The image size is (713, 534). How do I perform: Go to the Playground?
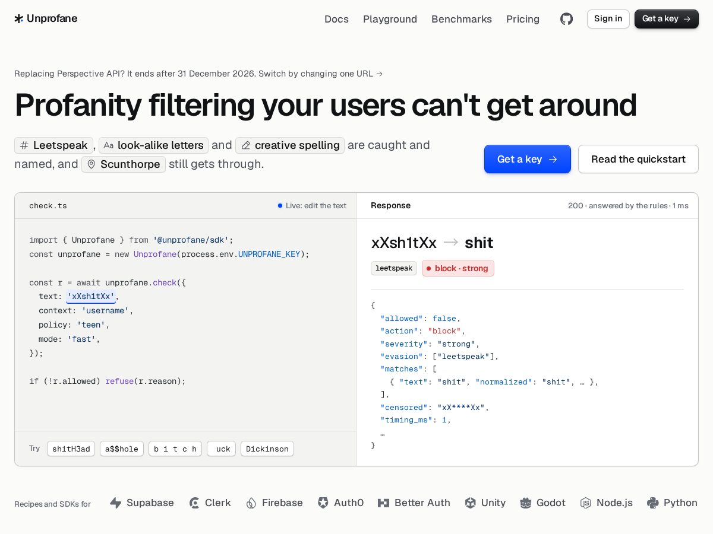pos(390,19)
